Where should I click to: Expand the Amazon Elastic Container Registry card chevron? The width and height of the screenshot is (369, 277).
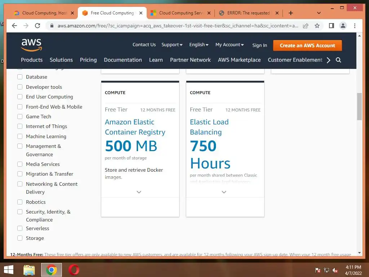tap(139, 192)
